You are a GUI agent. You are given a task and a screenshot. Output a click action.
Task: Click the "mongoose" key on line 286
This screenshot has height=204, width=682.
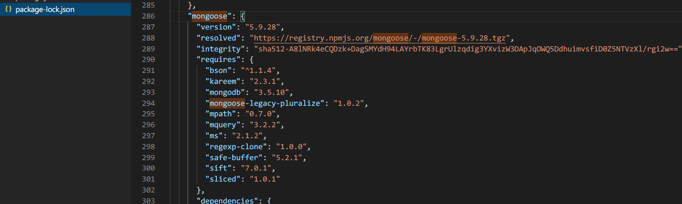tap(210, 17)
